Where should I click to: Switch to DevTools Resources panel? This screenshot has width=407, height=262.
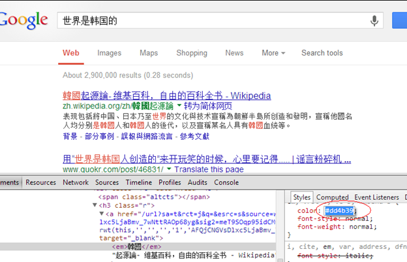click(40, 182)
